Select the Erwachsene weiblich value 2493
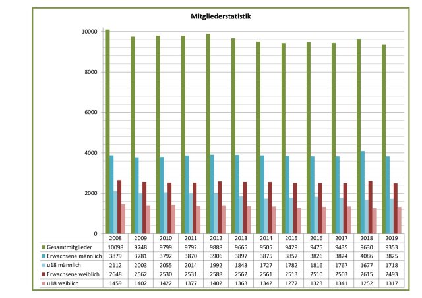422x298 pixels. coord(389,273)
